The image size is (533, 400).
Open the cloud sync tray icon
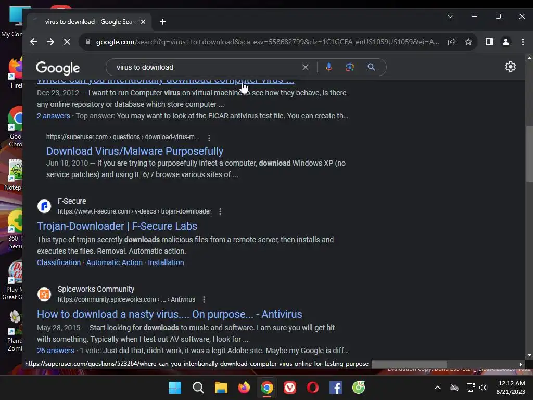(x=454, y=387)
